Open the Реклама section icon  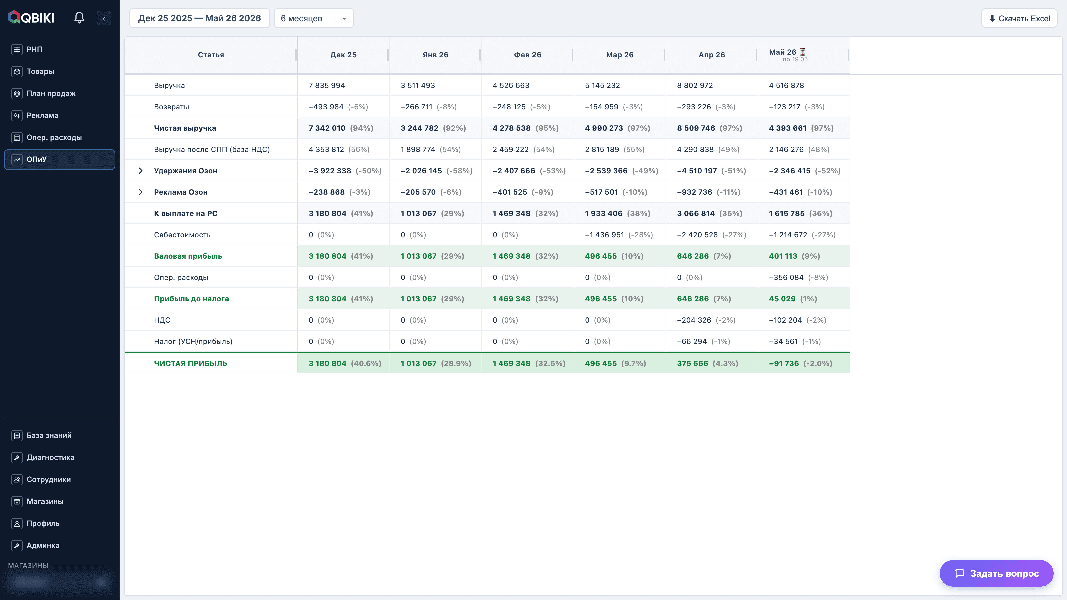(x=17, y=115)
